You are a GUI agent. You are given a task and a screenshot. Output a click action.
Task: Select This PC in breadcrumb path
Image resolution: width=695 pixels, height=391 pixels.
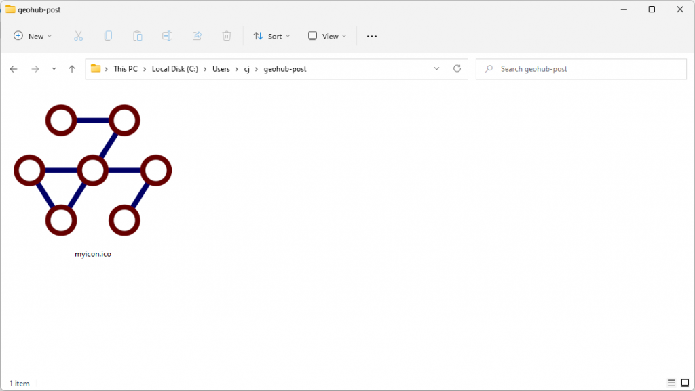[x=126, y=69]
